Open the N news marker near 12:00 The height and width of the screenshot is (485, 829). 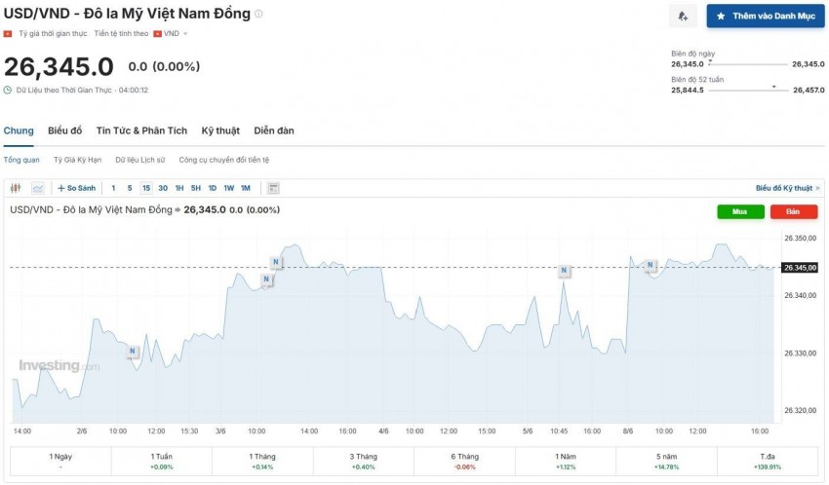coord(133,351)
